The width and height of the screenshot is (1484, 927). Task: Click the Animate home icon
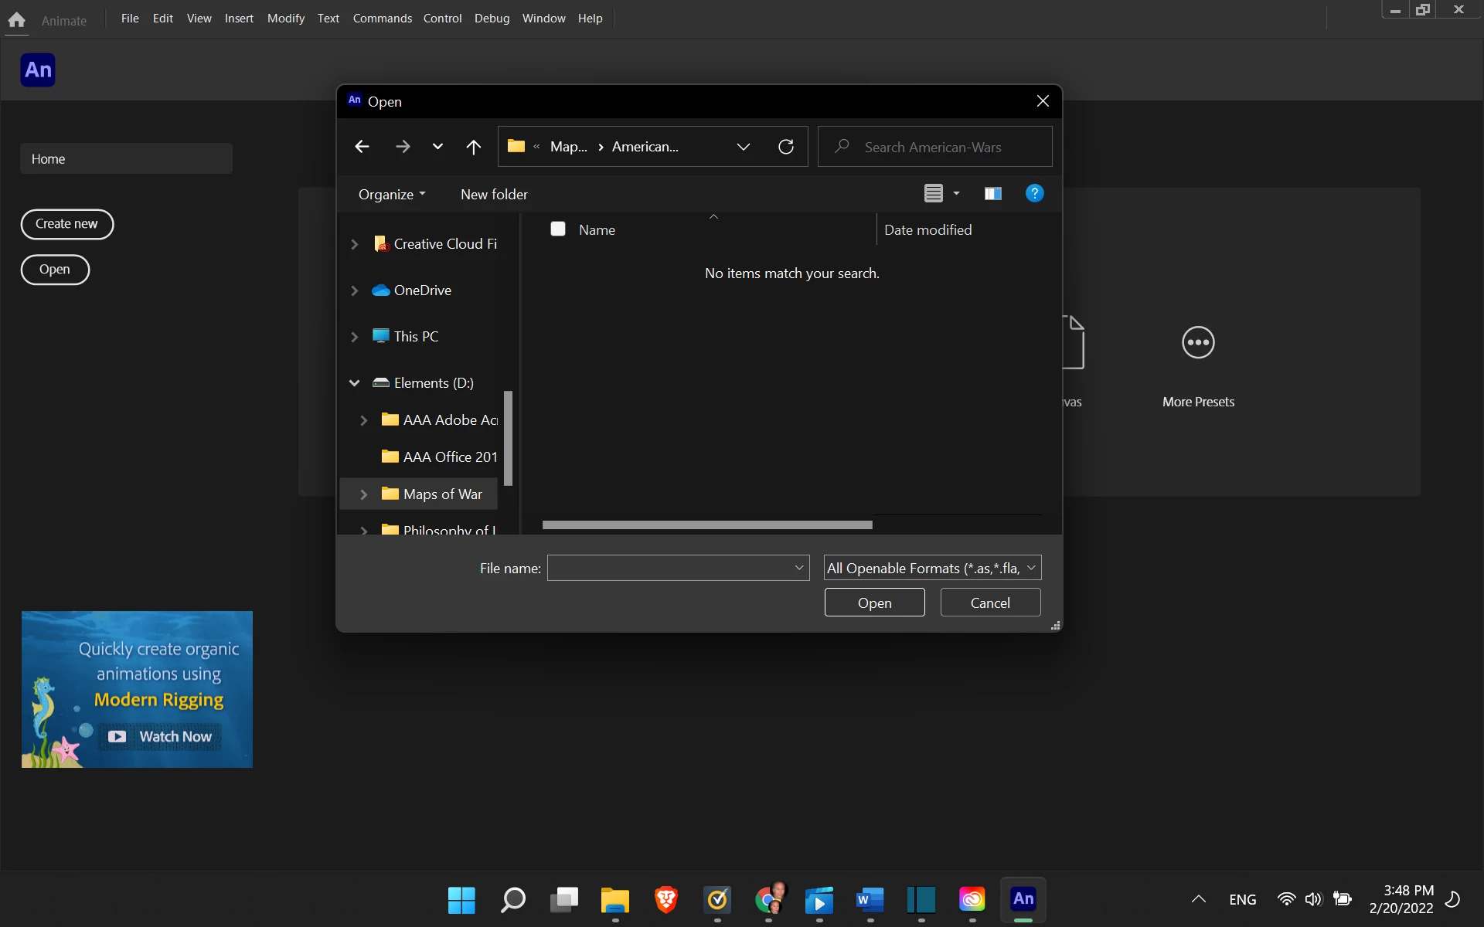(x=16, y=20)
